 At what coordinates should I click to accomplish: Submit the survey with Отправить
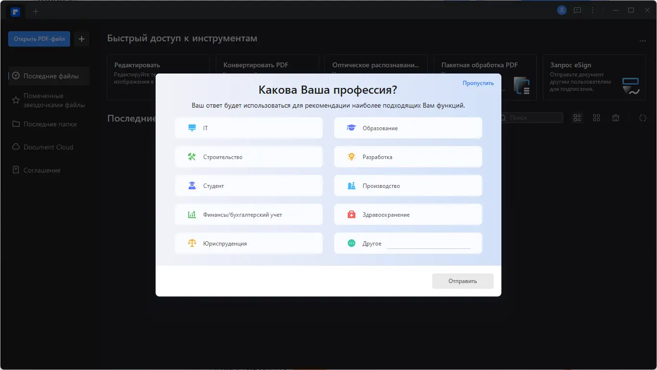tap(462, 281)
